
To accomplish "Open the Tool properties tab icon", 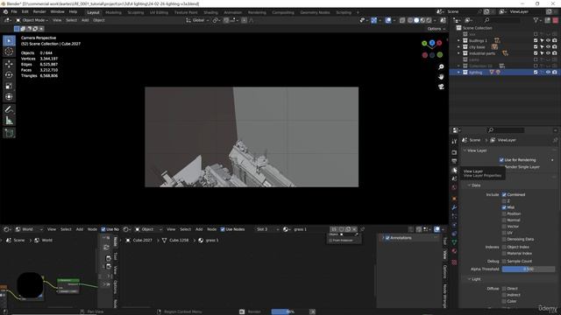I will click(x=454, y=142).
